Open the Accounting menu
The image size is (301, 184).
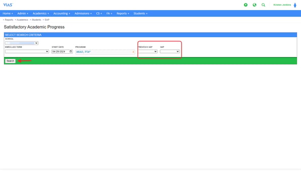[62, 14]
